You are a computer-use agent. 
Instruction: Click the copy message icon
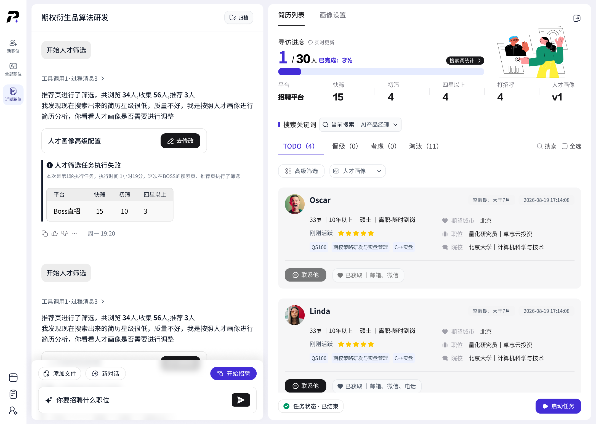tap(45, 234)
